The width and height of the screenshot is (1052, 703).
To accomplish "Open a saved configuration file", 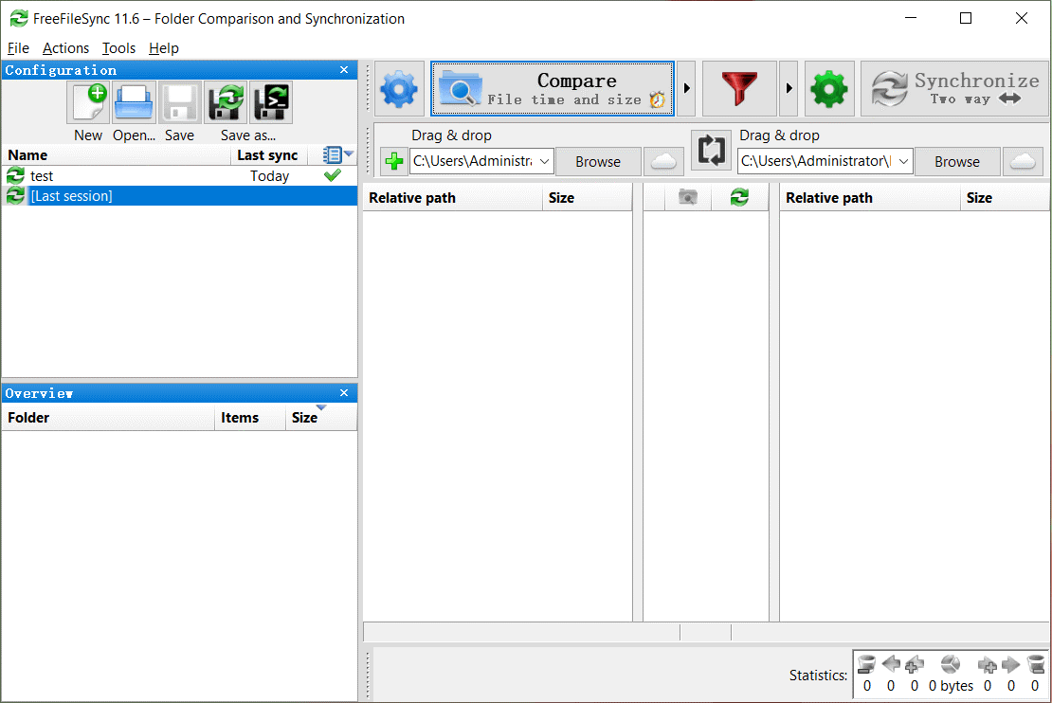I will 133,101.
